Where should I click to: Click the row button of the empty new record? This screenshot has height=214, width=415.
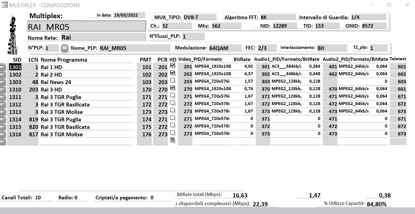[x=3, y=142]
